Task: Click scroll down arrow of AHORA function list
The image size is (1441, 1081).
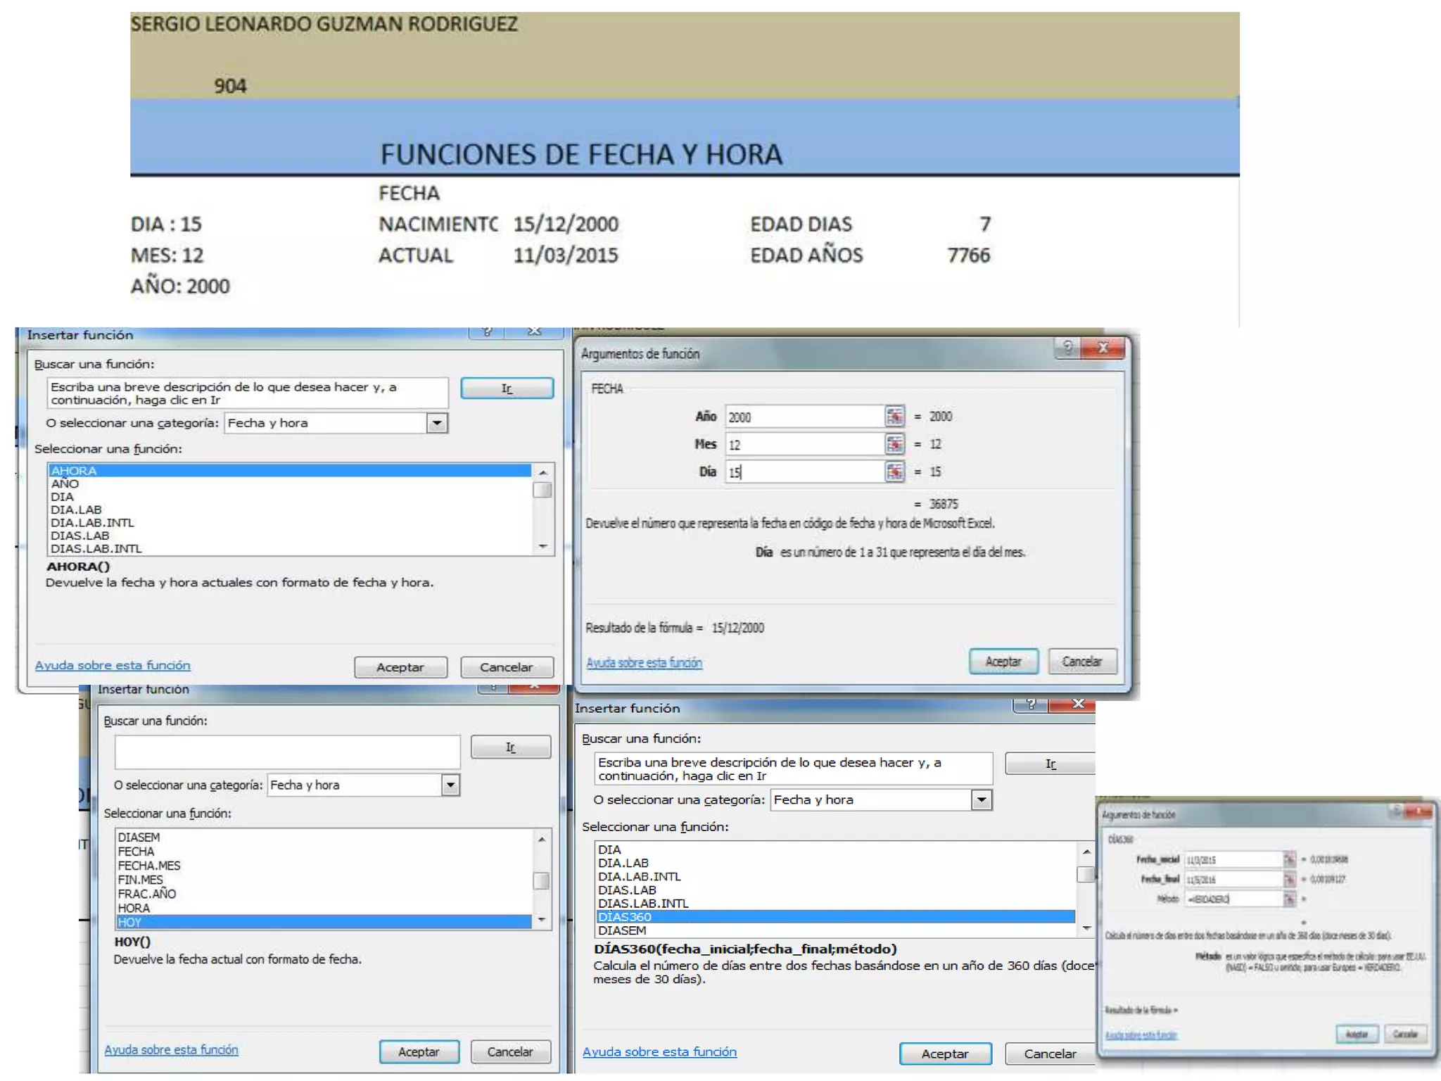Action: point(542,547)
